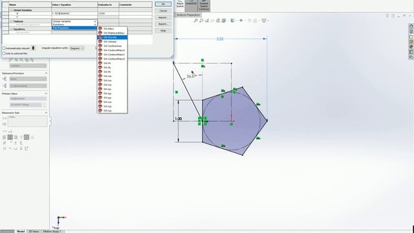Click the X variable value cell
414x233 pixels.
(74, 13)
